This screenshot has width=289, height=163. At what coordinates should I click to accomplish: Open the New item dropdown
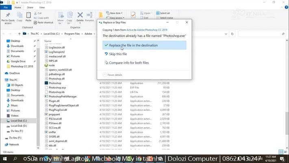click(115, 13)
